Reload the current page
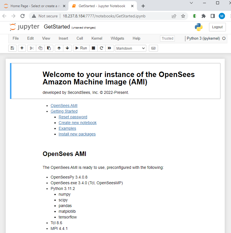The width and height of the screenshot is (231, 233). coord(23,16)
